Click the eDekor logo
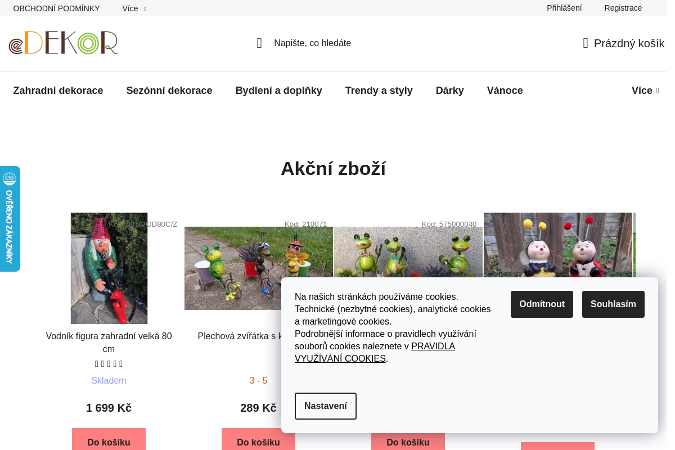This screenshot has height=450, width=675. (x=64, y=43)
